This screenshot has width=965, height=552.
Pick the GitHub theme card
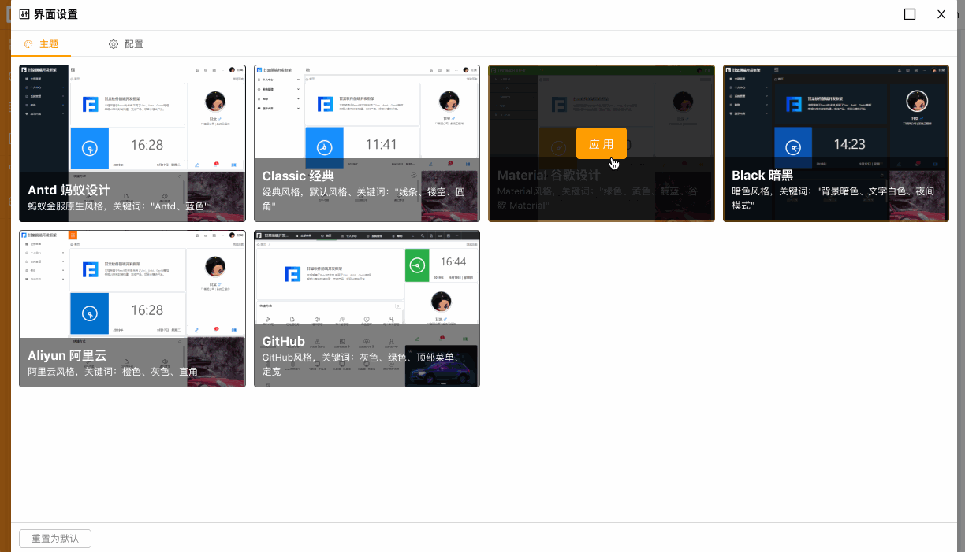[x=367, y=309]
